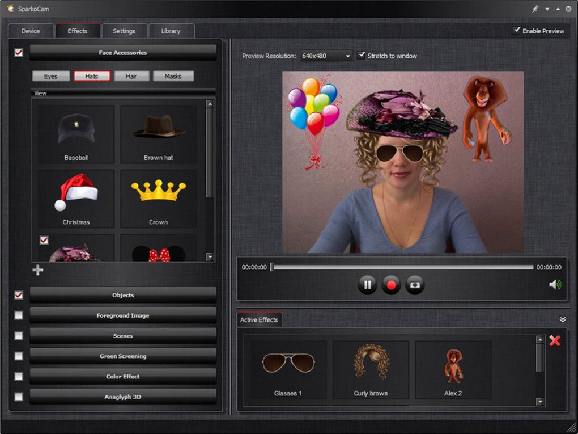This screenshot has width=578, height=434.
Task: Show the Hats accessories category
Action: pos(92,76)
